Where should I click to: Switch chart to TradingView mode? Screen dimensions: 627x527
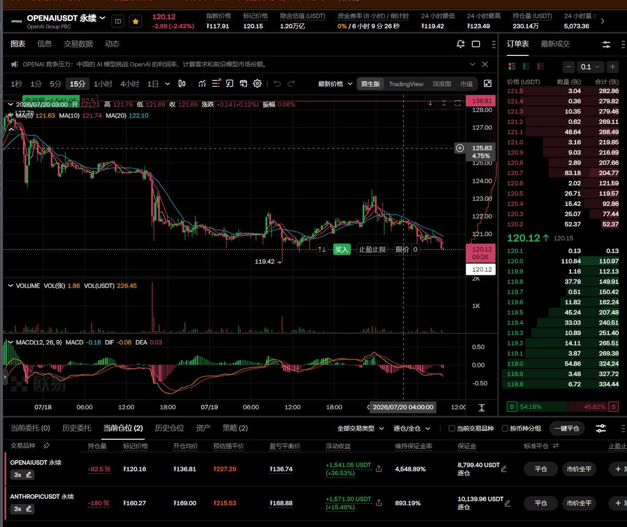pyautogui.click(x=406, y=84)
